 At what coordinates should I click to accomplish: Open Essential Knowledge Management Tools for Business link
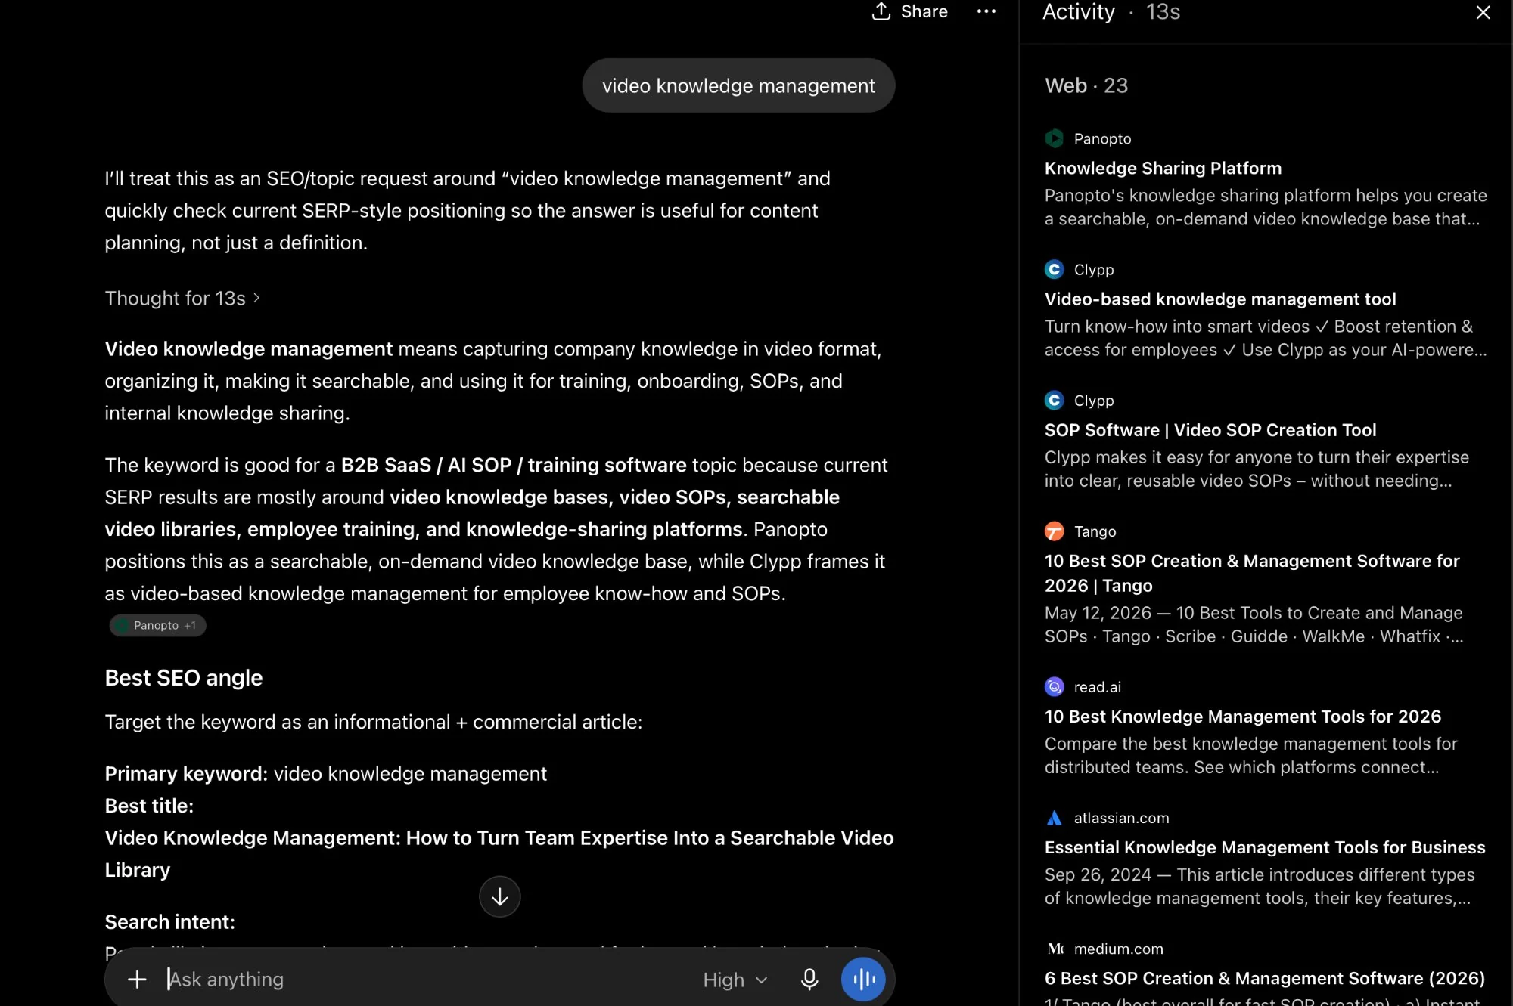click(1264, 847)
